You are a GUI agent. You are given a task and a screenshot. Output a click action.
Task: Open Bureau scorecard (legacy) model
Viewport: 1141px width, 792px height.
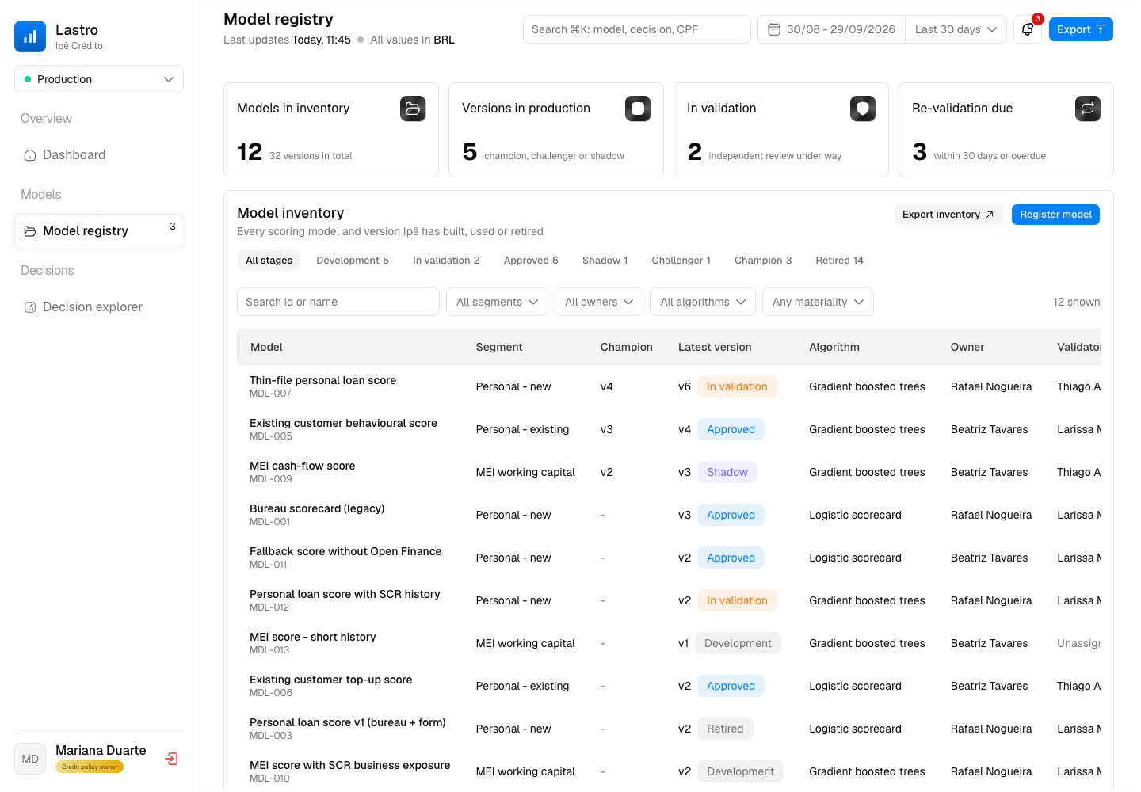317,509
